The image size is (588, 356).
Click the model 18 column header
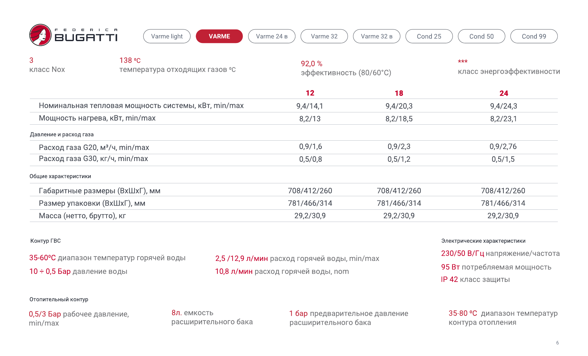pos(399,93)
